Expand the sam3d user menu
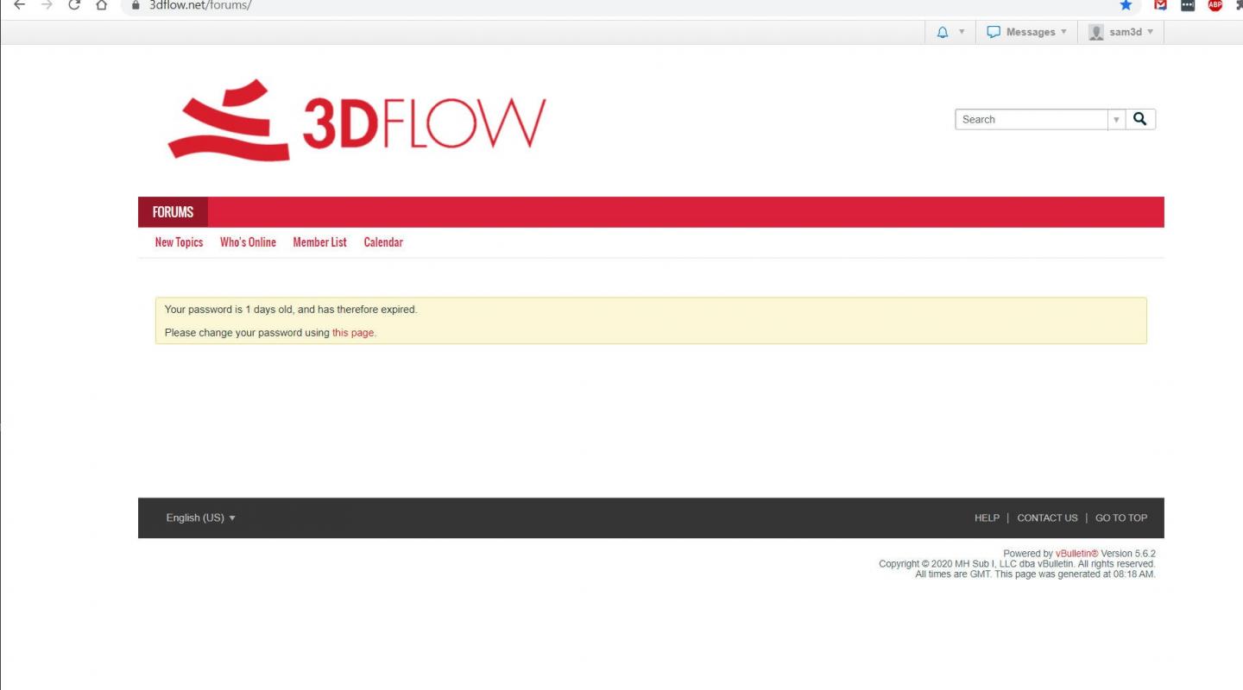1243x690 pixels. [1121, 32]
